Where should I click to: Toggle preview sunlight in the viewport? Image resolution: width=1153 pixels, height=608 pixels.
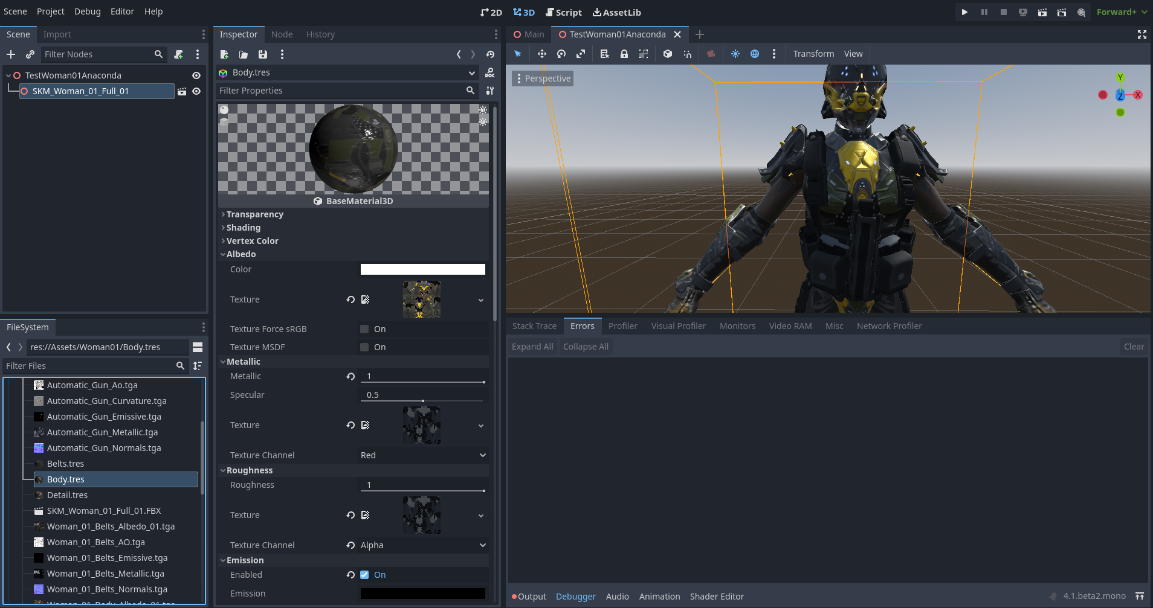735,54
